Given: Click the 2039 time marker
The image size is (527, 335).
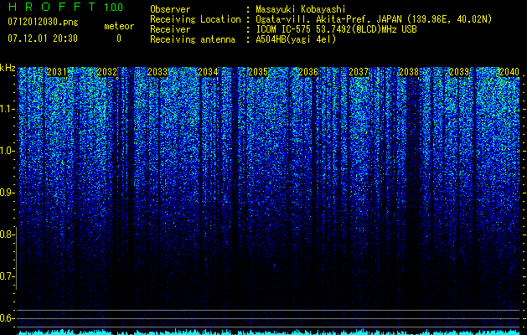Looking at the screenshot, I should (x=459, y=72).
